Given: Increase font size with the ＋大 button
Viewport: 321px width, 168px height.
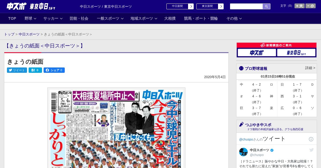Looking at the screenshot, I should 300,6.
